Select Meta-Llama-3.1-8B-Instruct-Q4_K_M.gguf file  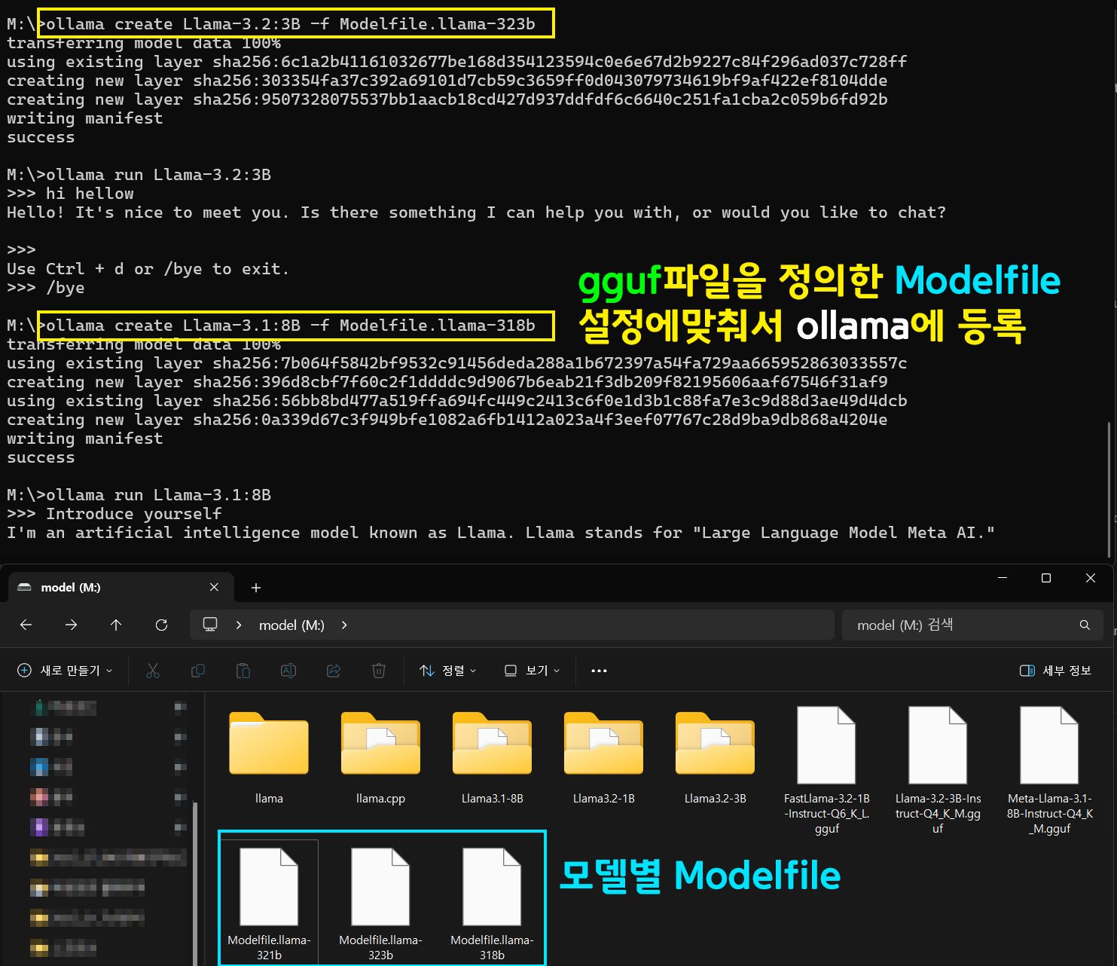coord(1049,770)
